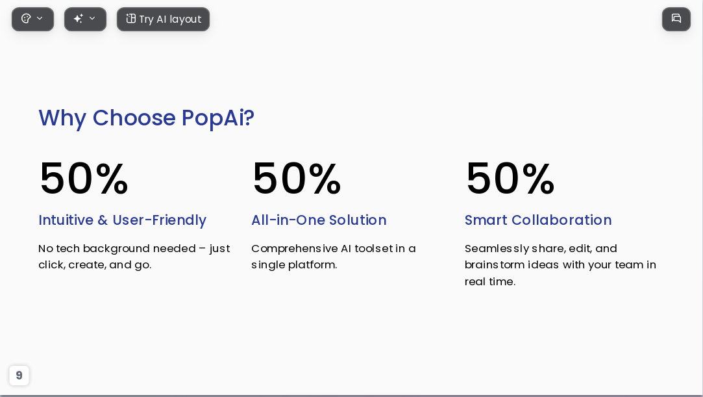Click the Try AI layout text label
703x397 pixels.
point(170,19)
